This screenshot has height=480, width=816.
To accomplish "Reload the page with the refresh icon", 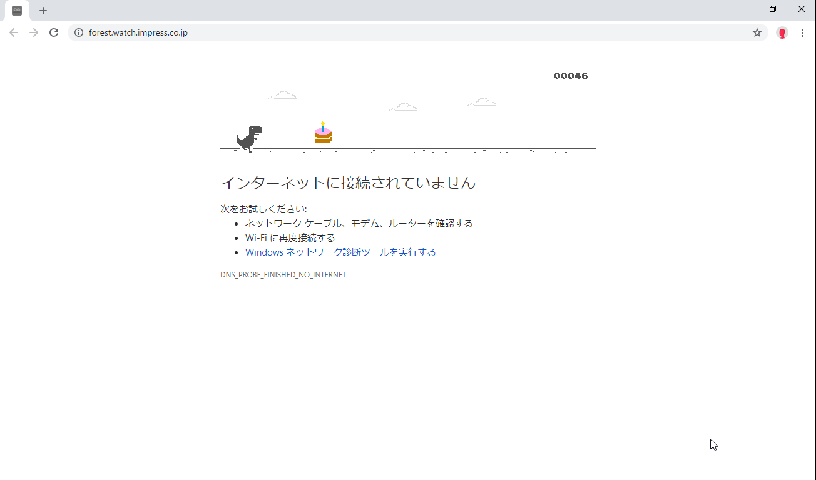I will click(54, 32).
